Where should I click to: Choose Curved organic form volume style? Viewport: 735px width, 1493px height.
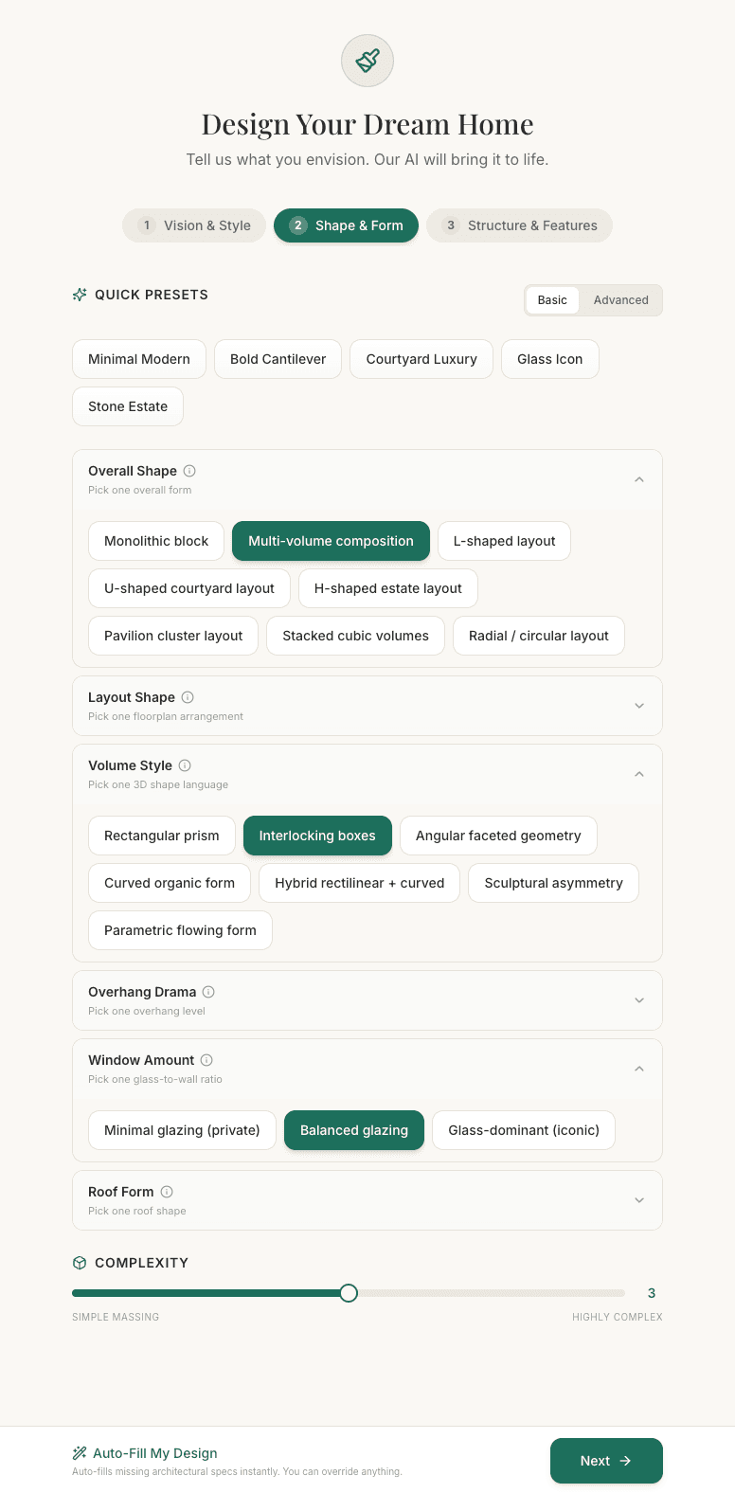(x=170, y=883)
